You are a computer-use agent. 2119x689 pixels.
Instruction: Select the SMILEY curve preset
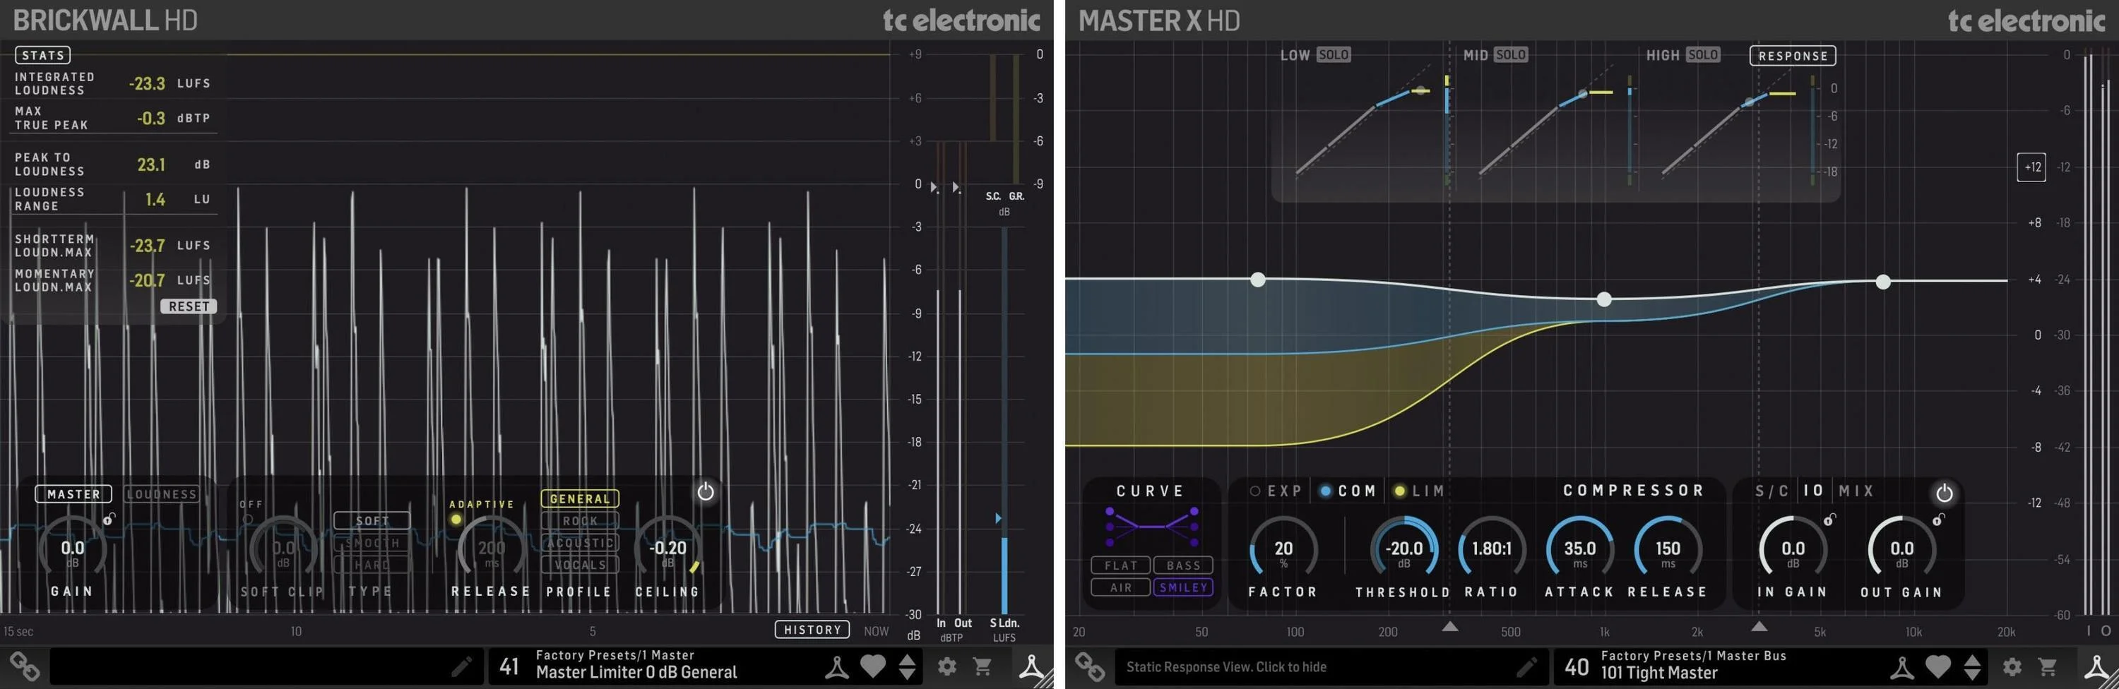coord(1183,587)
